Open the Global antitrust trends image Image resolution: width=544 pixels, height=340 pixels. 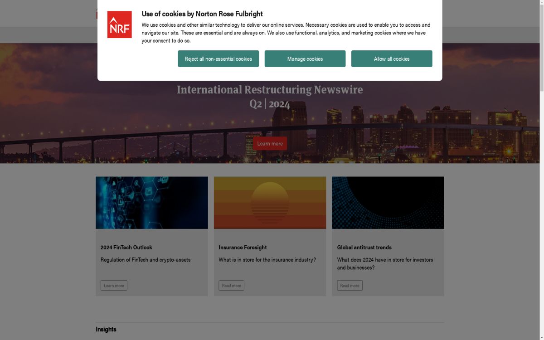(x=388, y=203)
